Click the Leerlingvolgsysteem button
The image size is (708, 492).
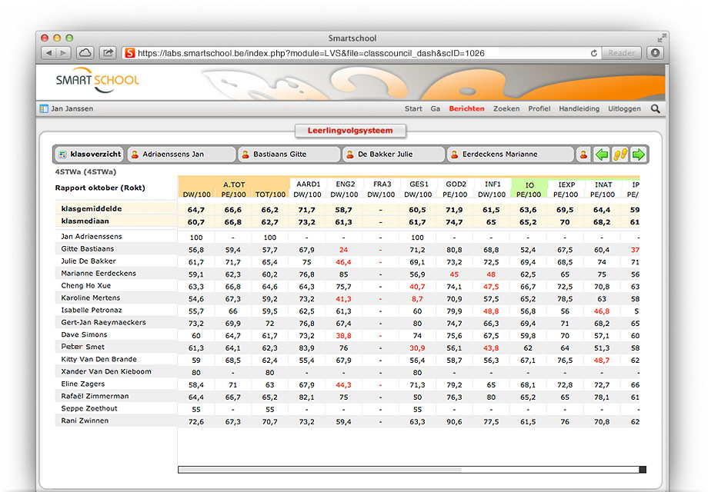pyautogui.click(x=349, y=131)
